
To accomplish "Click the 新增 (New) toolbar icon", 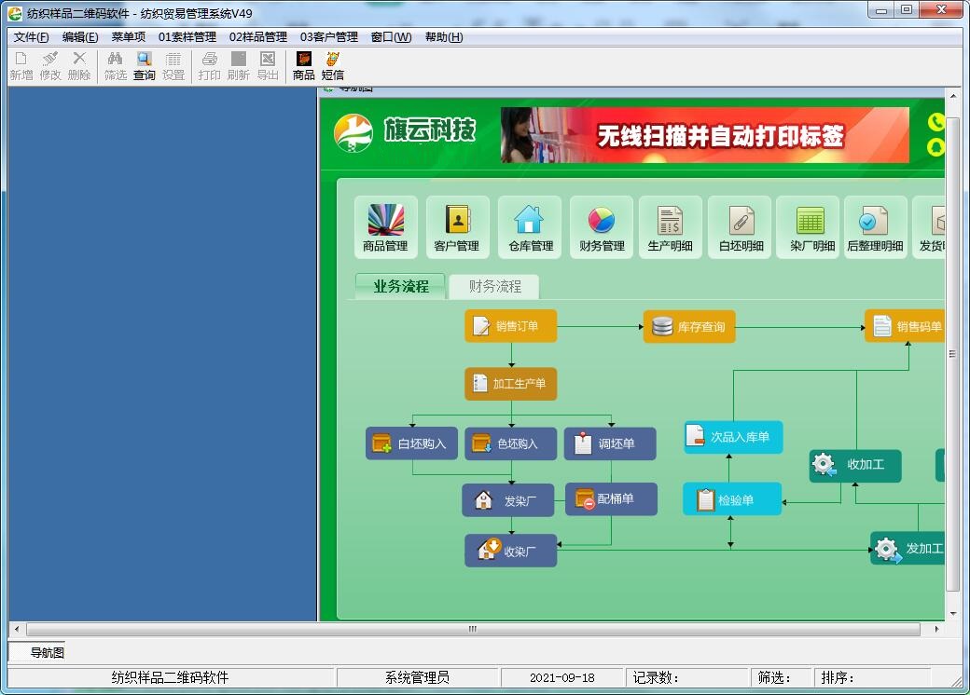I will click(21, 66).
